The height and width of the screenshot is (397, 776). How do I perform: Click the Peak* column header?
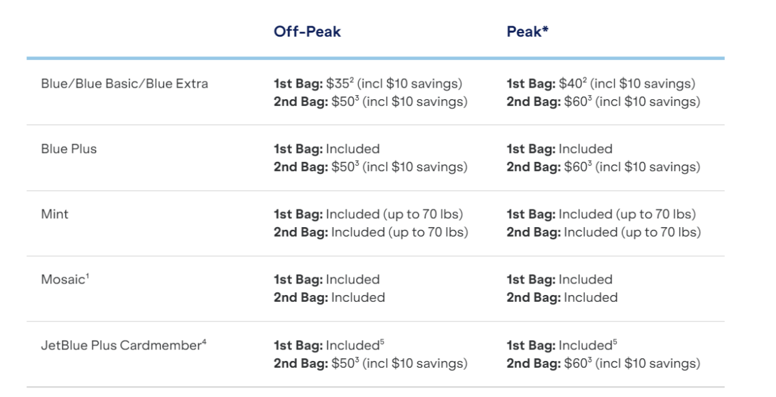pos(528,32)
